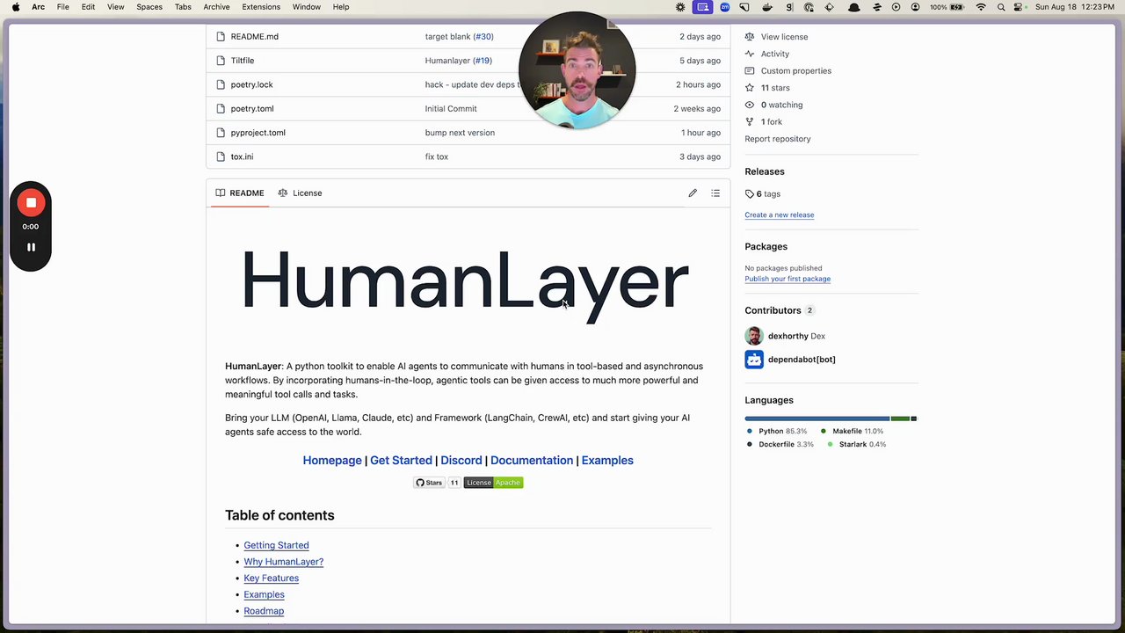Click the book icon beside README tab
Screen dimensions: 1125x633
(x=221, y=193)
